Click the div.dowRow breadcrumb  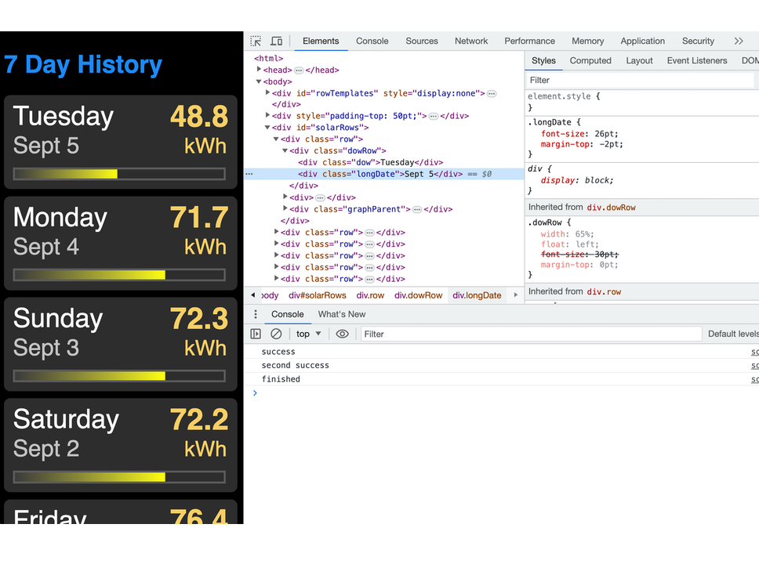418,295
